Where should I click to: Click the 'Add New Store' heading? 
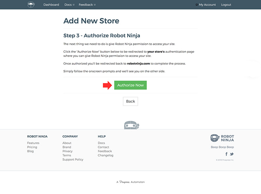pos(91,21)
